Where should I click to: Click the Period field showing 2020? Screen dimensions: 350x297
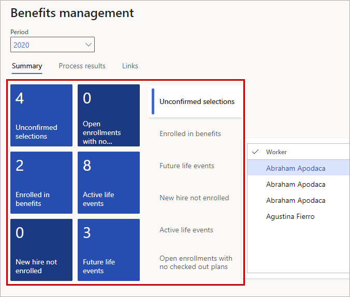(x=46, y=45)
